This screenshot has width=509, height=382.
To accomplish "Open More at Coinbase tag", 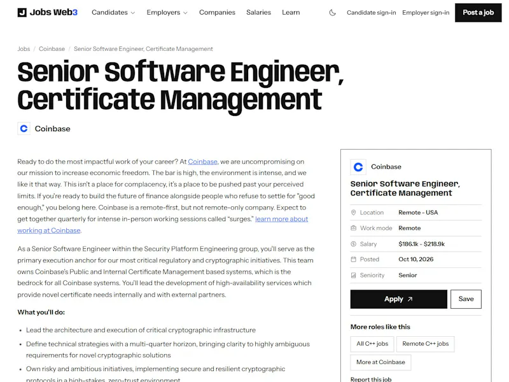I will [x=380, y=362].
